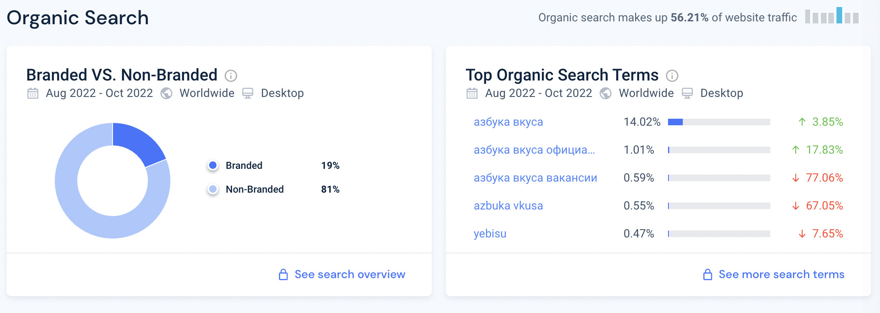This screenshot has width=880, height=313.
Task: Open See more search terms link
Action: (781, 274)
